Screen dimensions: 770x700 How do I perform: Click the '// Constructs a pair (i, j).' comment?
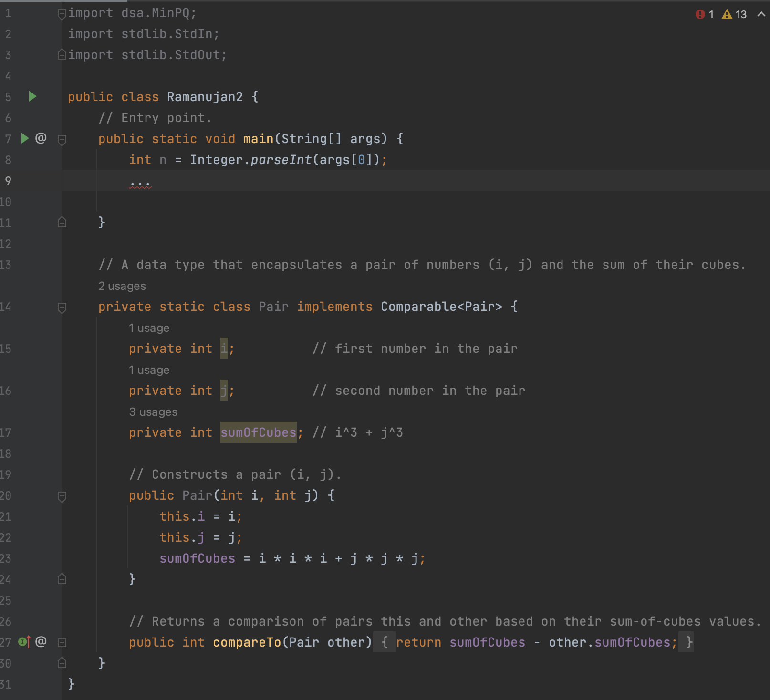tap(235, 474)
